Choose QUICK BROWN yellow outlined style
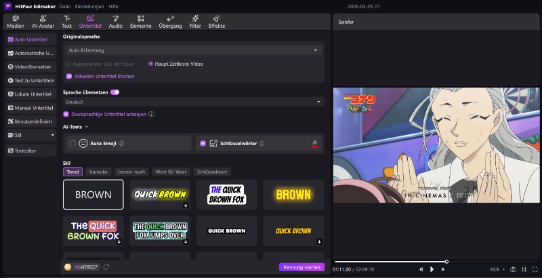 point(160,195)
